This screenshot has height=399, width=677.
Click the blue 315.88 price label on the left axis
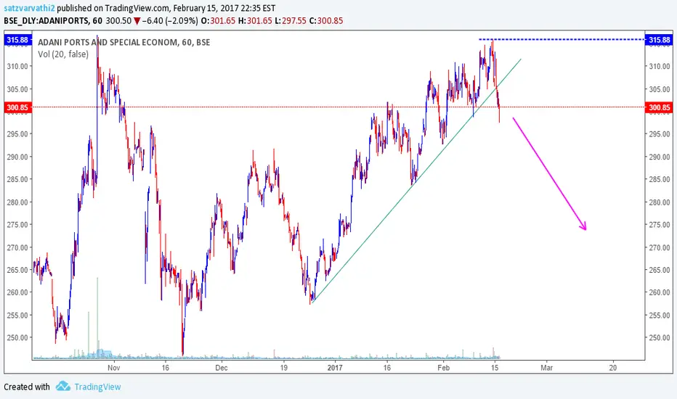17,40
